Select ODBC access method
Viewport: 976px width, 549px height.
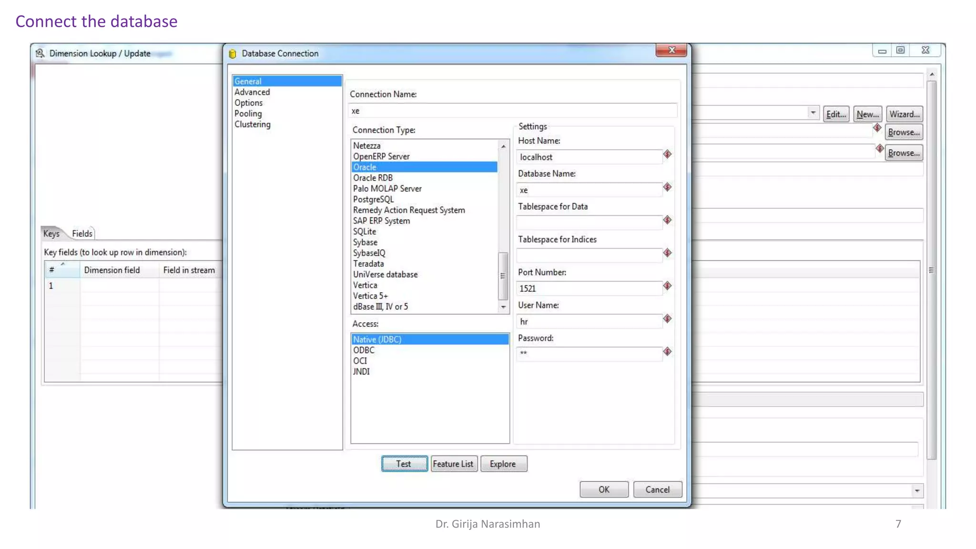click(x=364, y=350)
